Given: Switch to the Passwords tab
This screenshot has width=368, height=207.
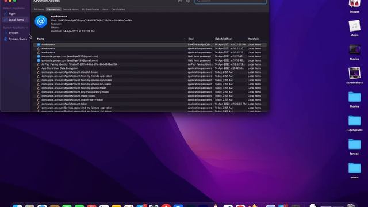Looking at the screenshot, I should pyautogui.click(x=53, y=9).
